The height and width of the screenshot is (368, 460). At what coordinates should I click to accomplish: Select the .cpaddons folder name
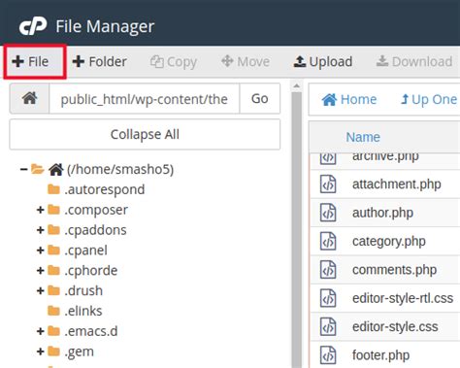tap(95, 230)
